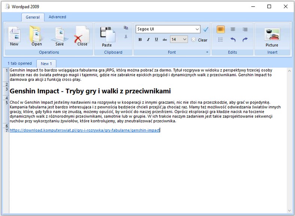
Task: Toggle Bold formatting
Action: [140, 40]
